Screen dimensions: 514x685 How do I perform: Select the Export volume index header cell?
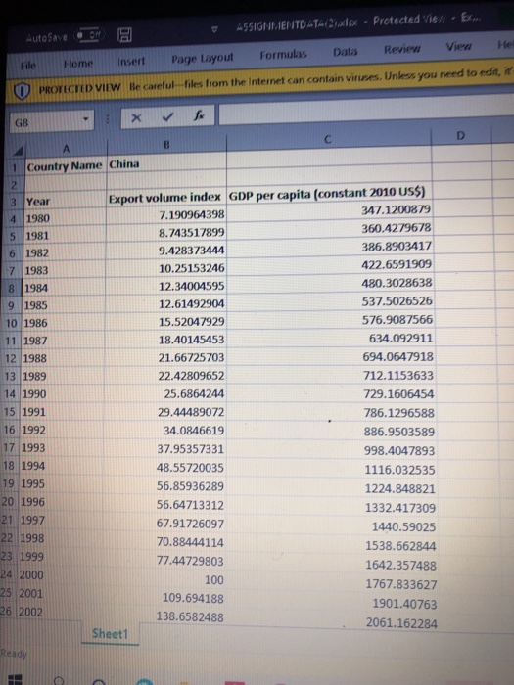pos(166,198)
